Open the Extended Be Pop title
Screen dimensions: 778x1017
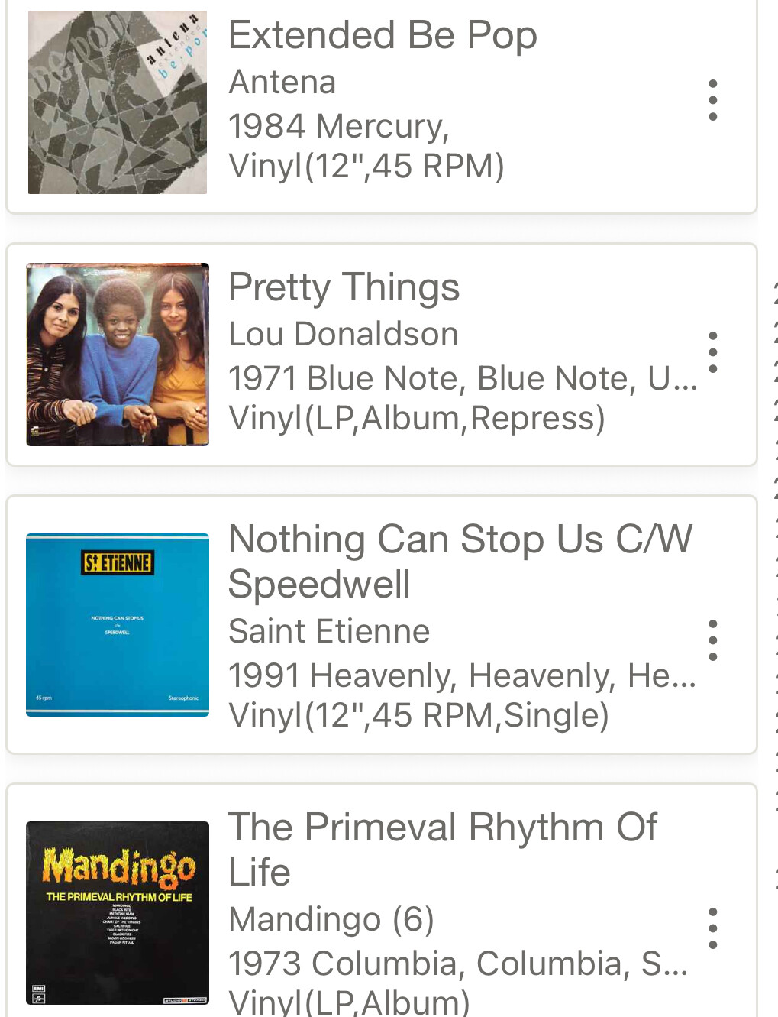click(x=383, y=35)
